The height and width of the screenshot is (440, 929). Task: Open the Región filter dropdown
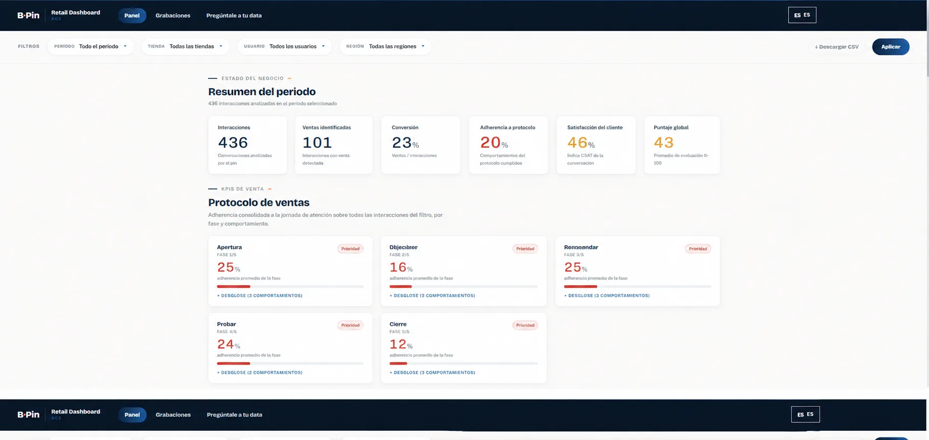[x=385, y=46]
